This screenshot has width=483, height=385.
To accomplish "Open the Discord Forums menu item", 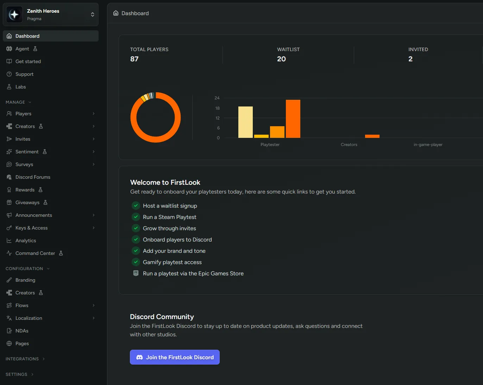I will (51, 177).
